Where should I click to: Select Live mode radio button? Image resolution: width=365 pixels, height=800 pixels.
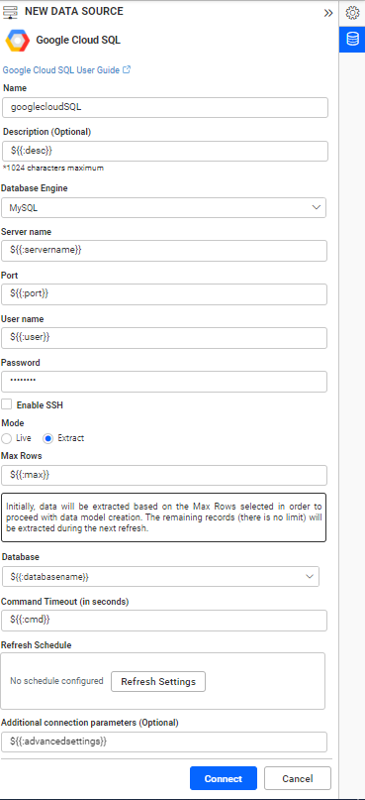tap(7, 438)
